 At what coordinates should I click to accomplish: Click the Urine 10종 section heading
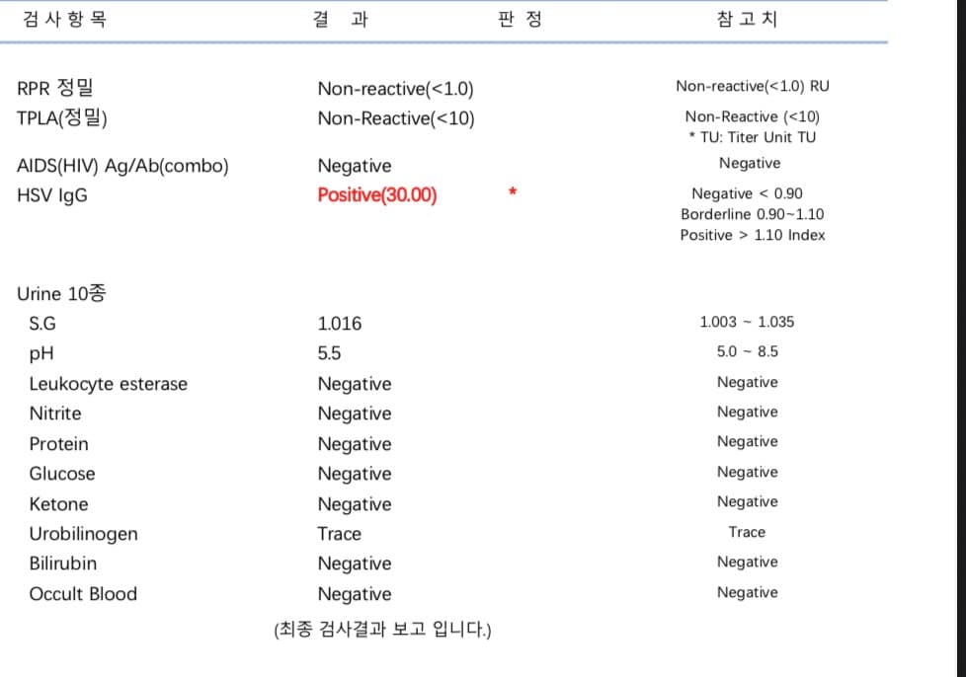pyautogui.click(x=61, y=294)
